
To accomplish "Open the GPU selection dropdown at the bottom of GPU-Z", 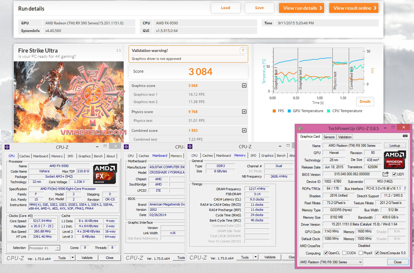I will pyautogui.click(x=331, y=262).
